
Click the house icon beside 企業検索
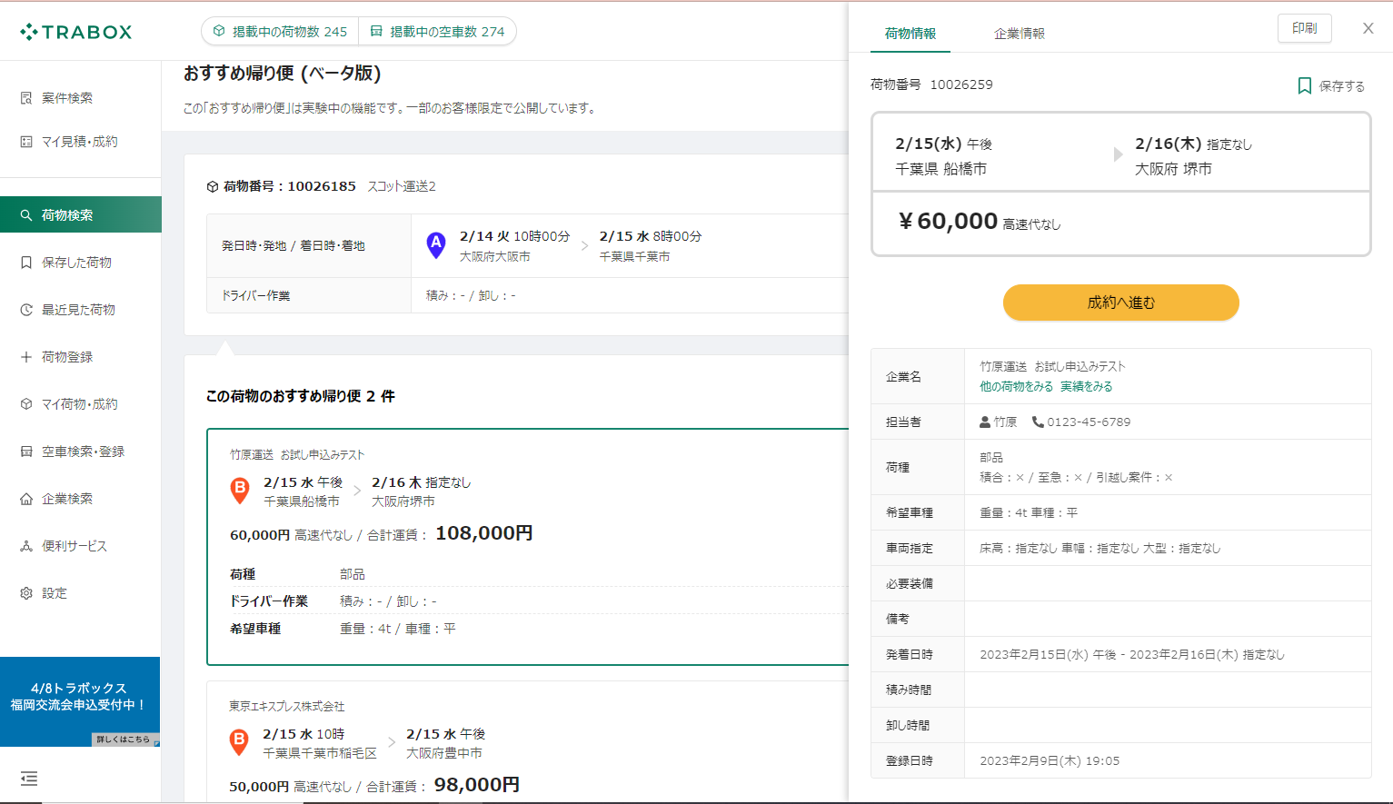tap(26, 499)
